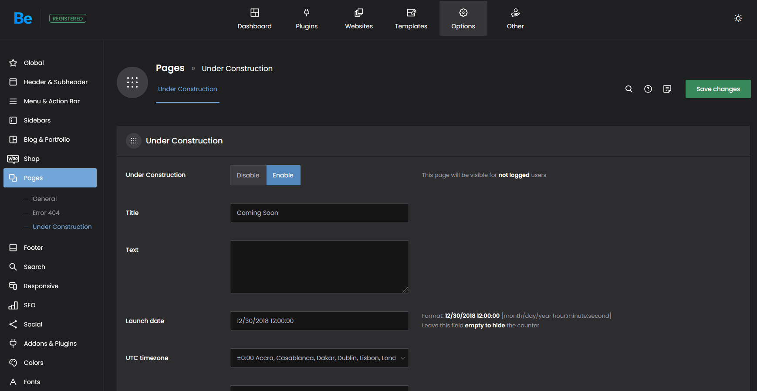Open Header & Subheader options
This screenshot has width=757, height=391.
pyautogui.click(x=50, y=82)
